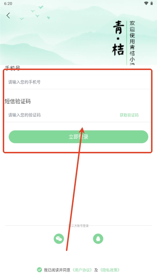The width and height of the screenshot is (157, 280).
Task: Tap the flying birds decoration in header
Action: (35, 13)
